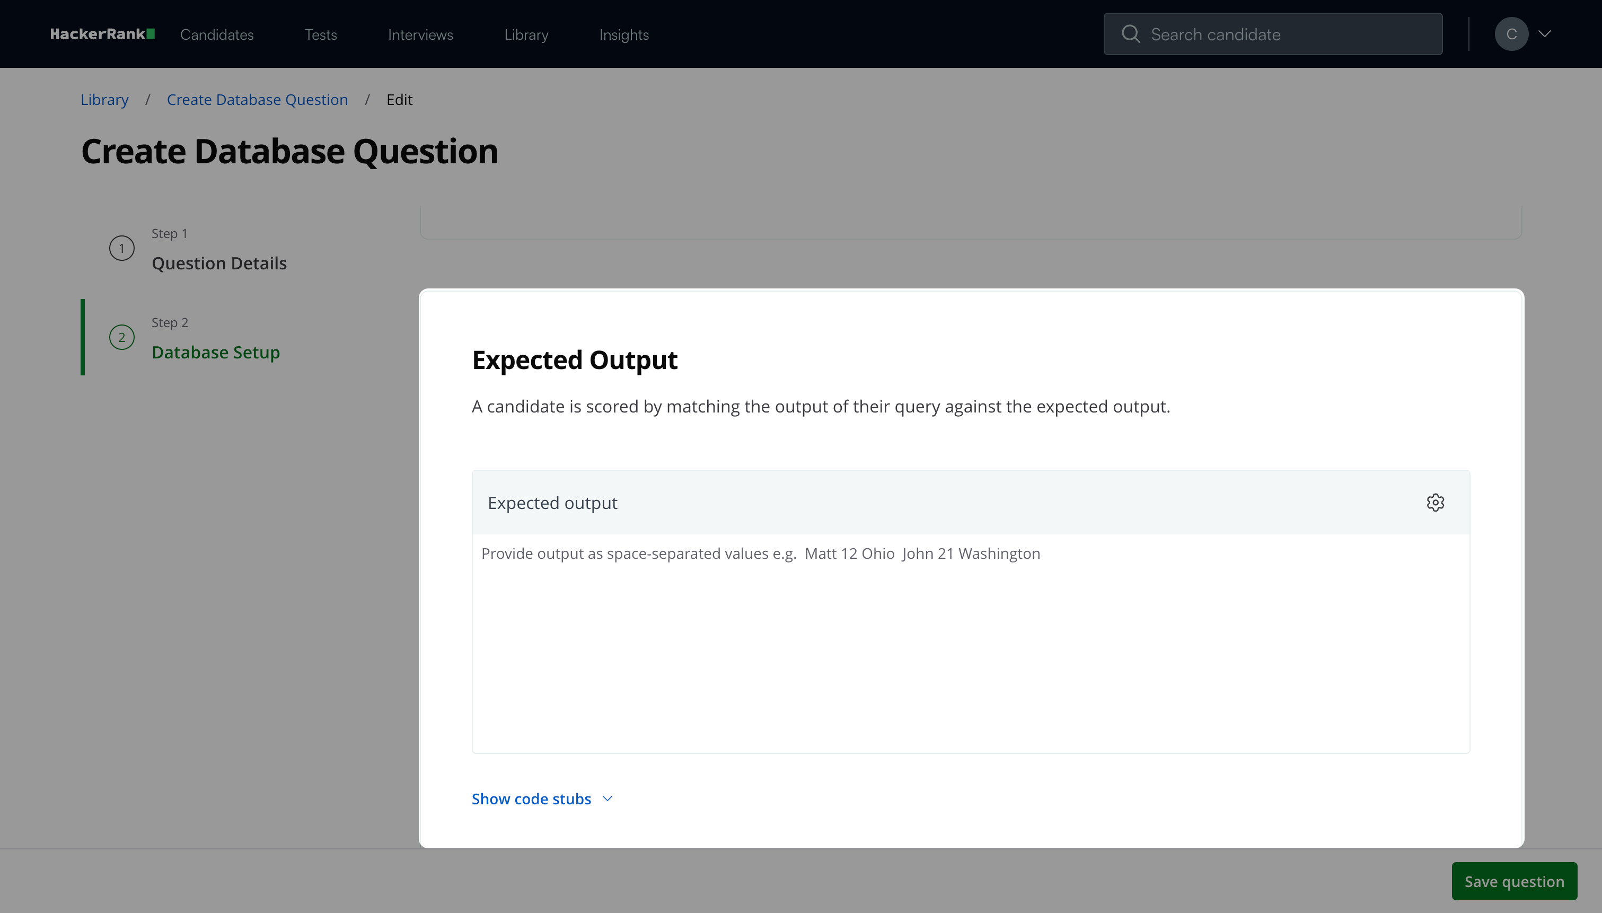Click the Step 1 circle icon
The width and height of the screenshot is (1602, 913).
pos(121,248)
